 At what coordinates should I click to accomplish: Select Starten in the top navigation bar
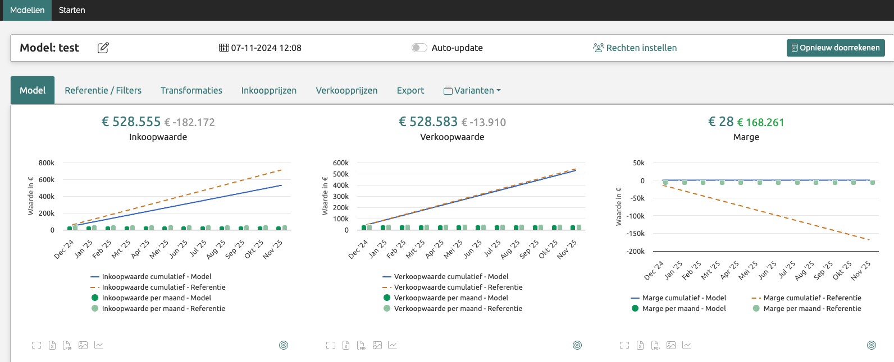[72, 10]
